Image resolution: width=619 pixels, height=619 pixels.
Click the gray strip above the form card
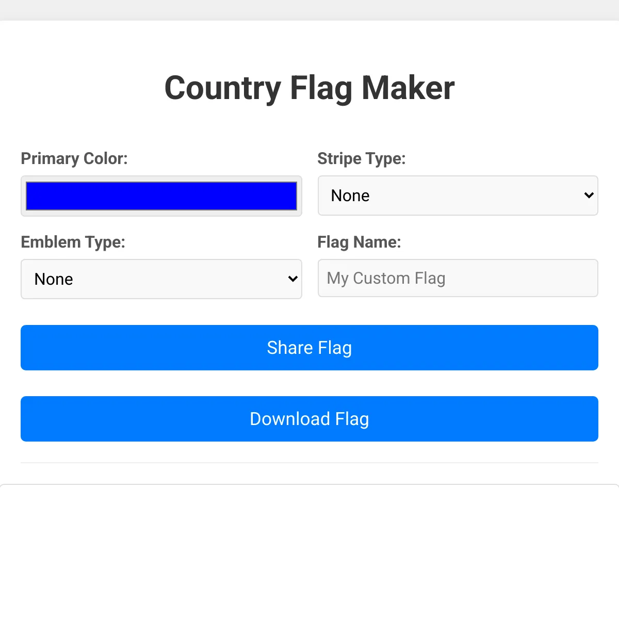pyautogui.click(x=309, y=10)
